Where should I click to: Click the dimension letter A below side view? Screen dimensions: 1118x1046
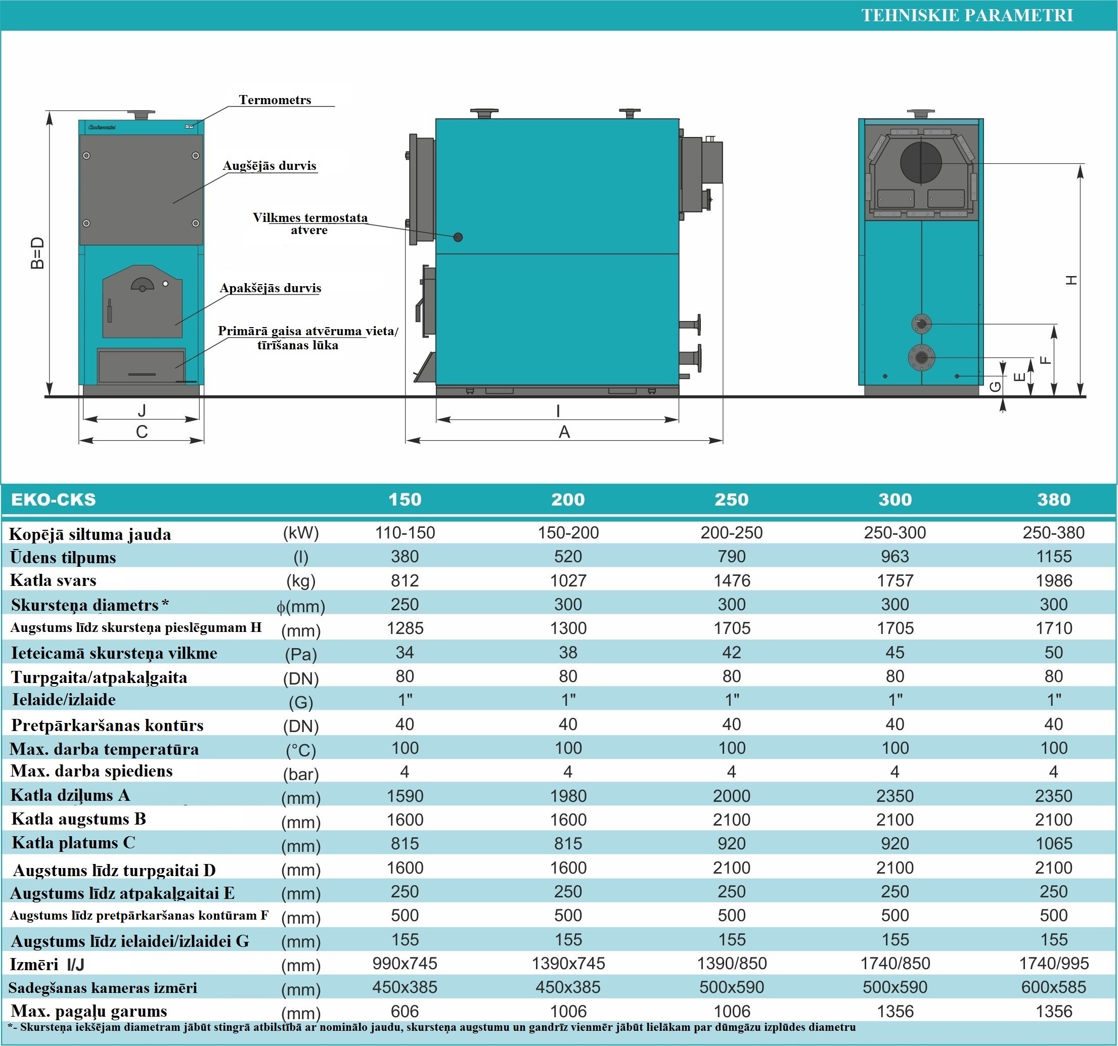tap(564, 432)
